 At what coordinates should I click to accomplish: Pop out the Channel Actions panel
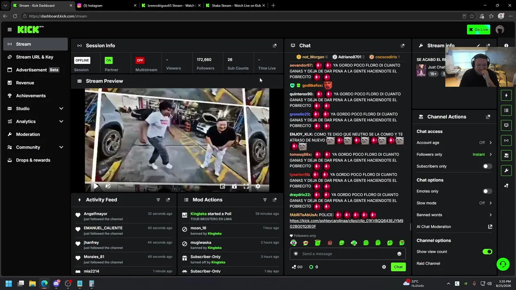tap(488, 117)
